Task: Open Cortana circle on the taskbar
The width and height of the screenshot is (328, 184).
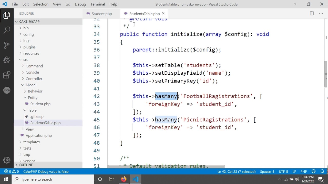Action: tap(100, 179)
